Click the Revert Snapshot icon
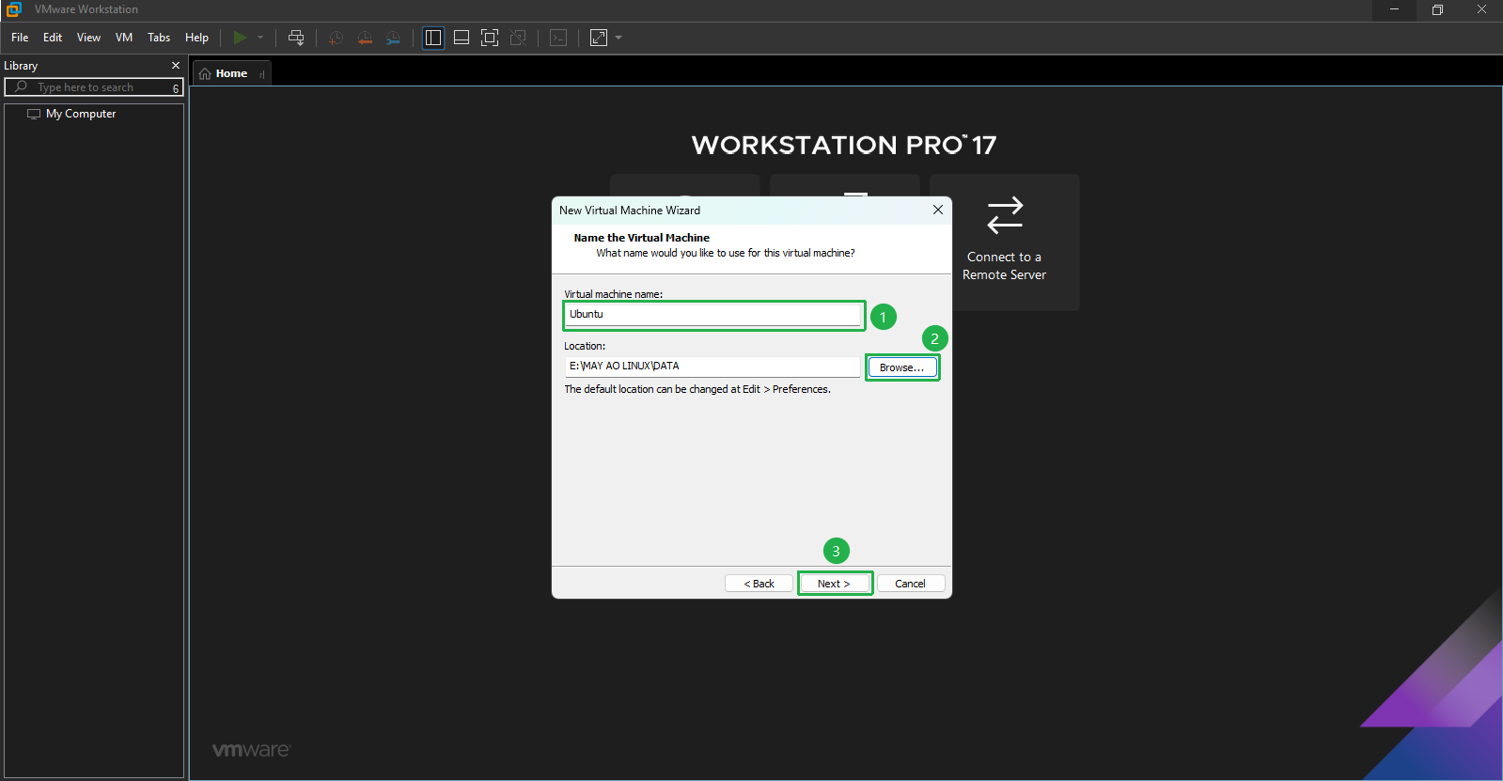Screen dimensions: 1503x781 pos(365,38)
